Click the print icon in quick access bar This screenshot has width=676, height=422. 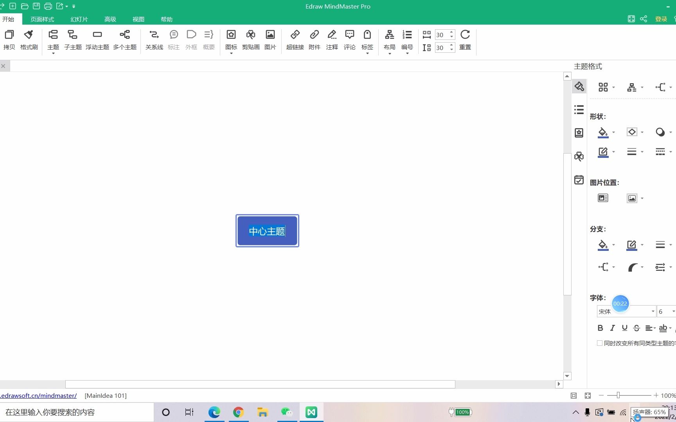pyautogui.click(x=48, y=6)
